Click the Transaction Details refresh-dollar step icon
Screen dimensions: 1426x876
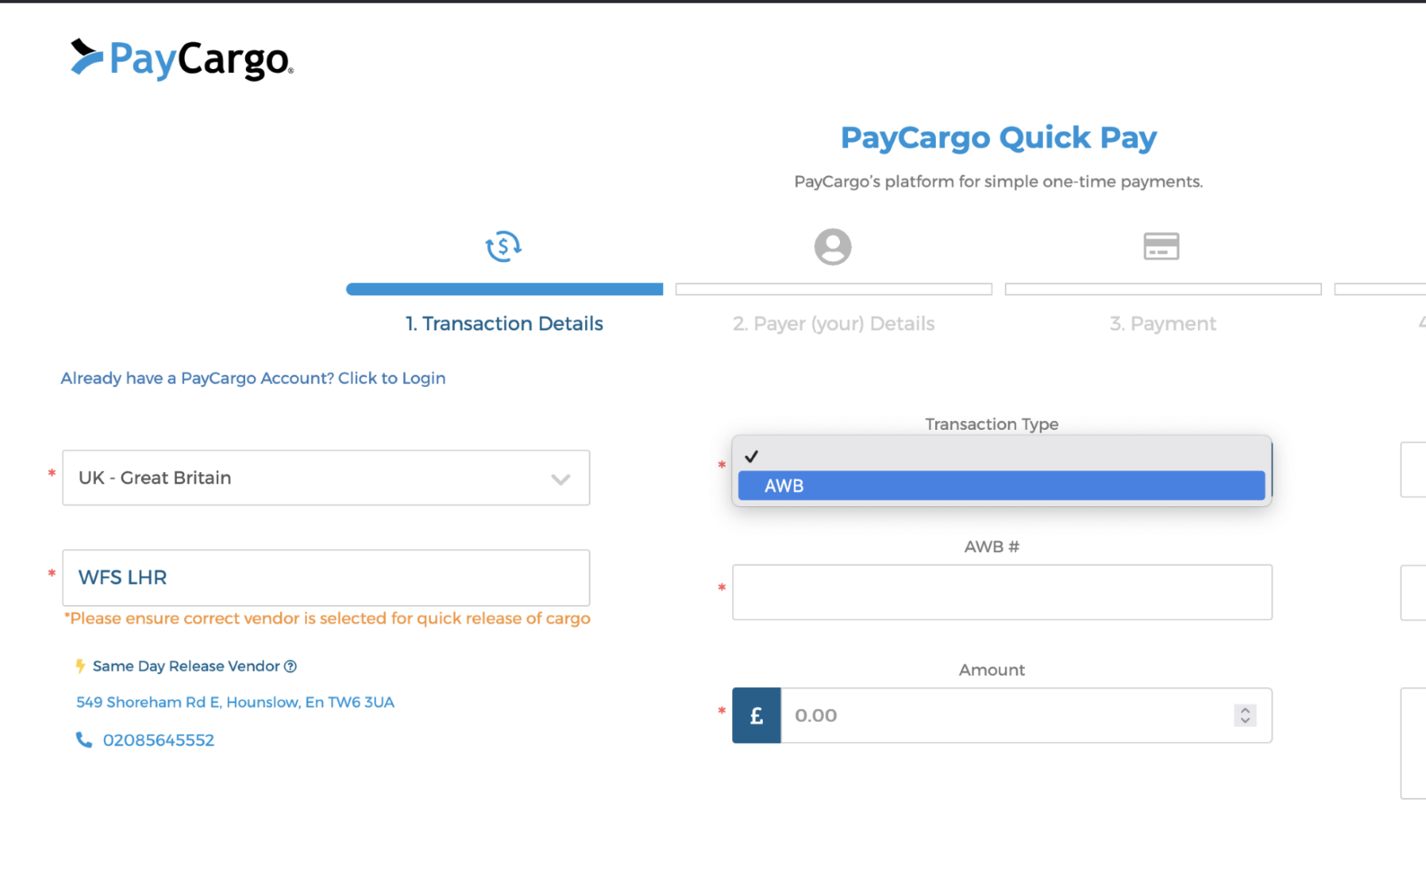pyautogui.click(x=503, y=247)
